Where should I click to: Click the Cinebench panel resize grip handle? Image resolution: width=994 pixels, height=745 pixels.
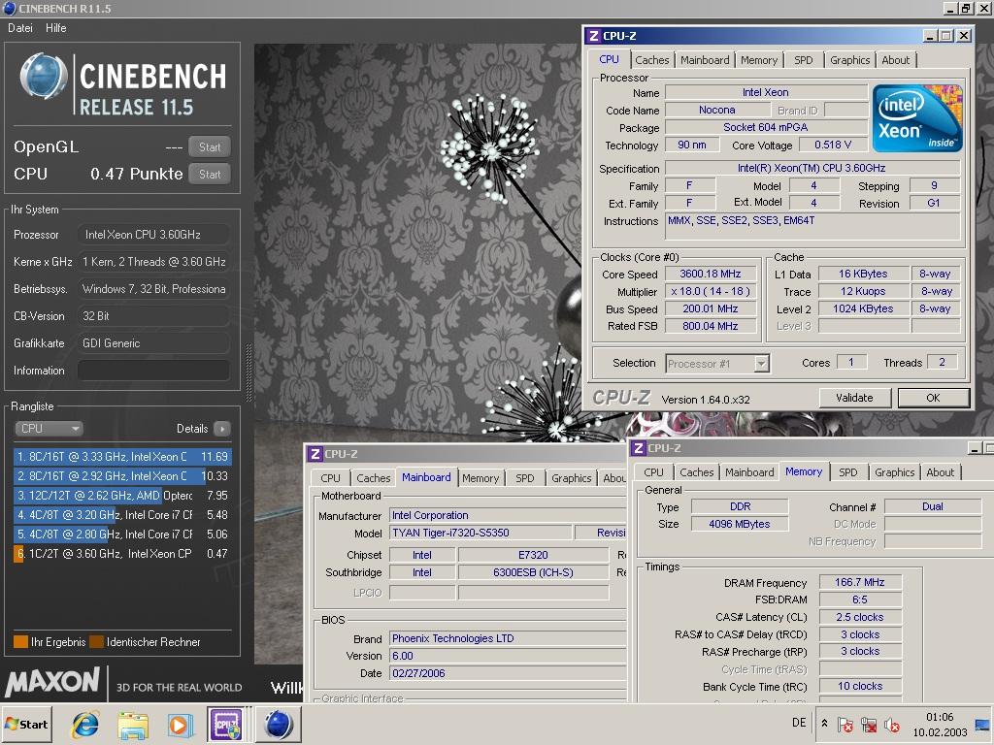point(248,372)
